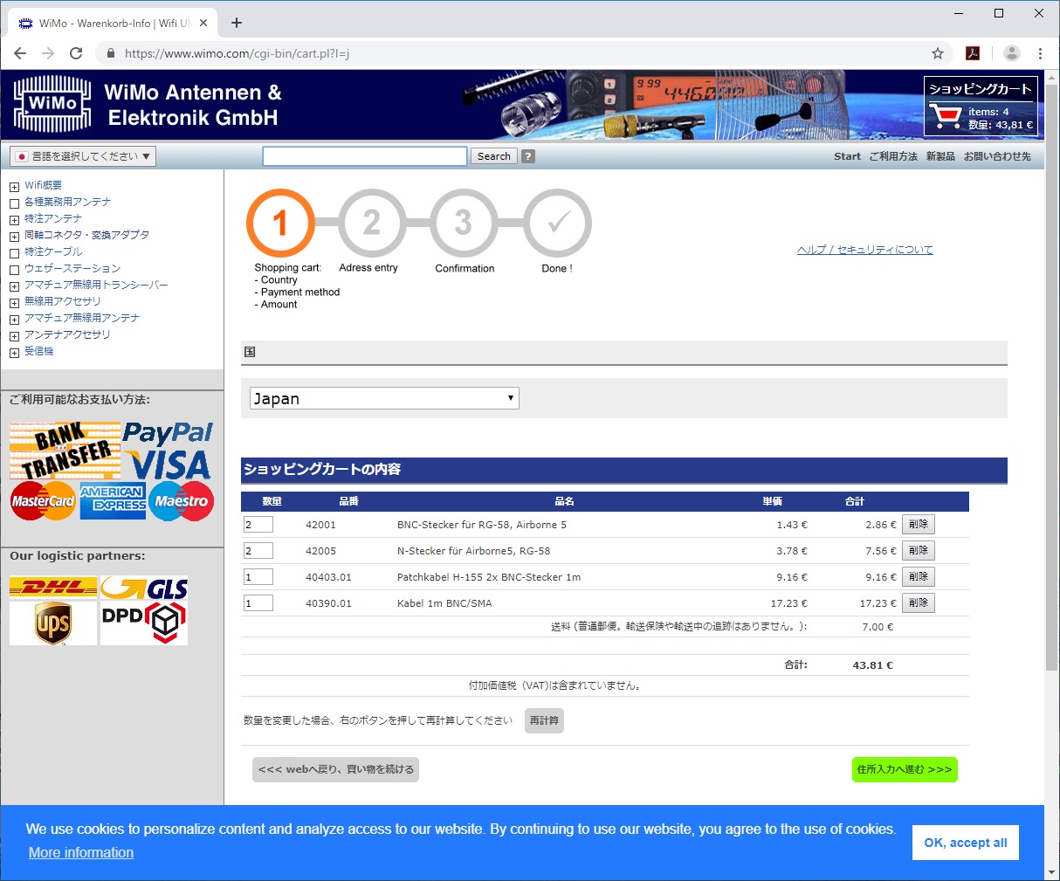Click the VISA payment logo

[168, 464]
